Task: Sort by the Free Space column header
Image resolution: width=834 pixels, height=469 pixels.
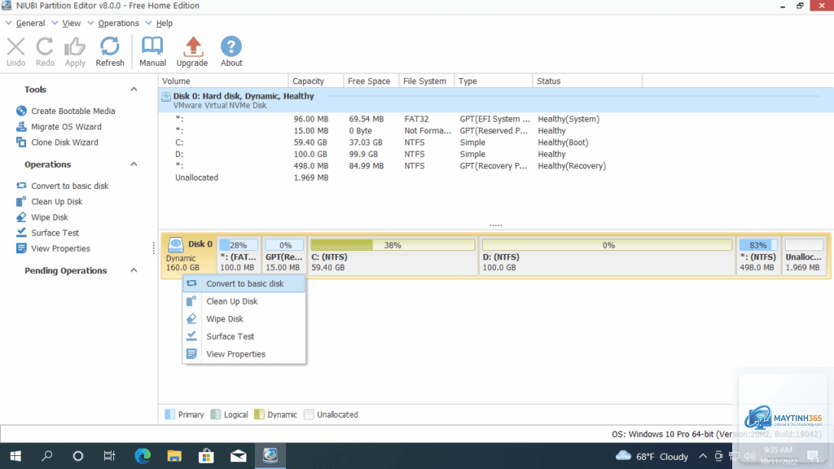Action: tap(371, 81)
